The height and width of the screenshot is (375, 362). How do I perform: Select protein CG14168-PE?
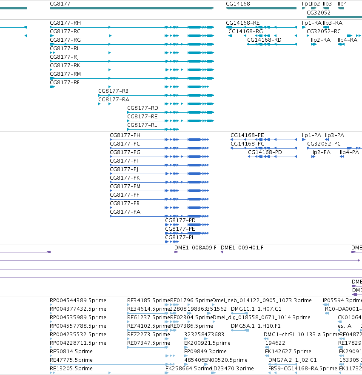pyautogui.click(x=247, y=135)
